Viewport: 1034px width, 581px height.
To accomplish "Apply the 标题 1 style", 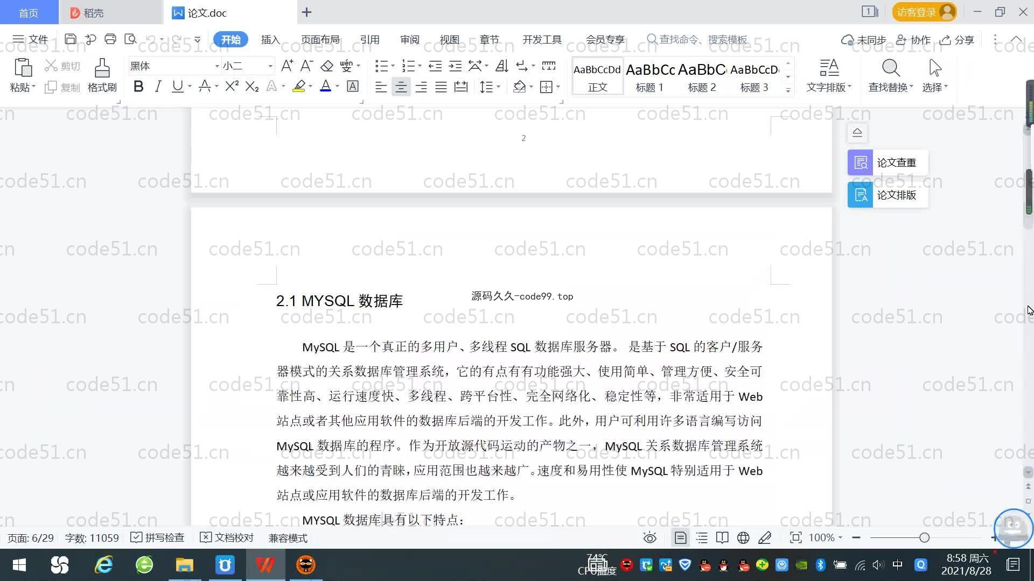I will coord(649,76).
